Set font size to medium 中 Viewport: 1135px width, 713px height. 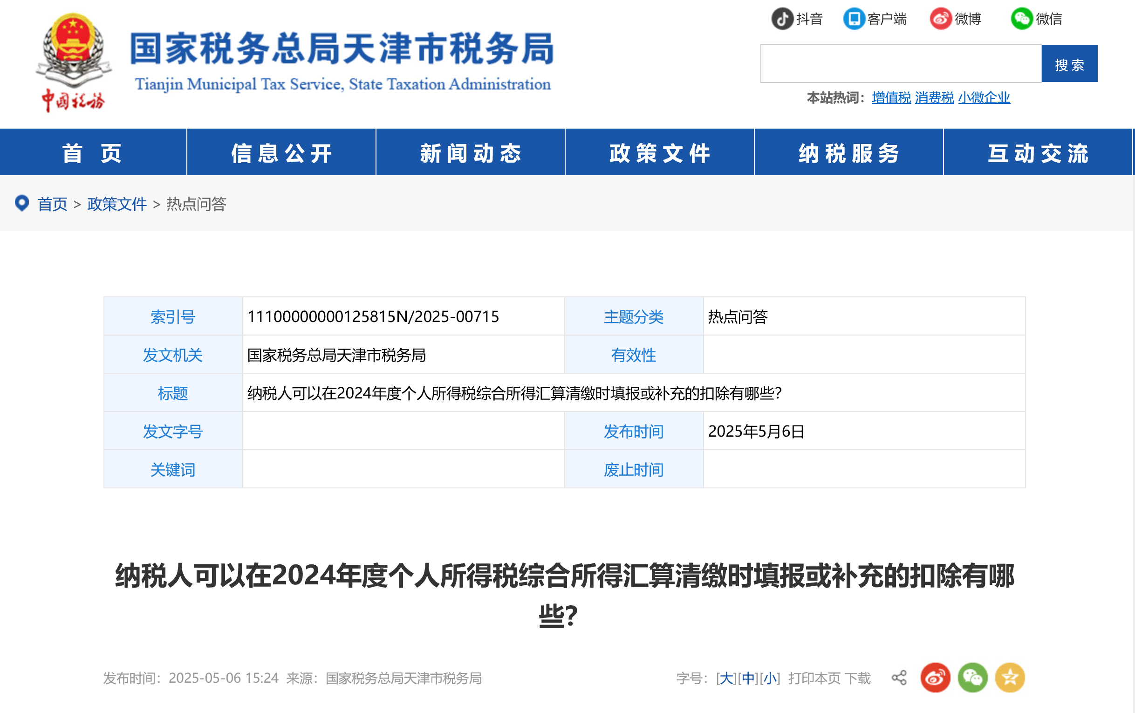click(748, 679)
